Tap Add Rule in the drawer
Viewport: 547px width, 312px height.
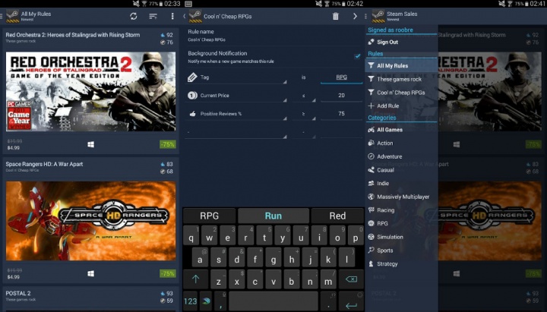tap(402, 106)
